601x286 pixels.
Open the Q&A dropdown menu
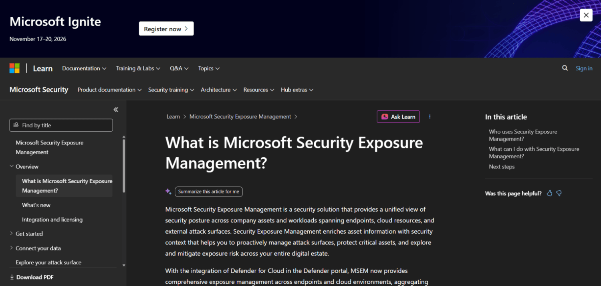coord(179,68)
